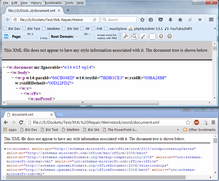Show Firefox bookmarks list icon
Viewport: 219px width, 181px height.
(x=151, y=20)
